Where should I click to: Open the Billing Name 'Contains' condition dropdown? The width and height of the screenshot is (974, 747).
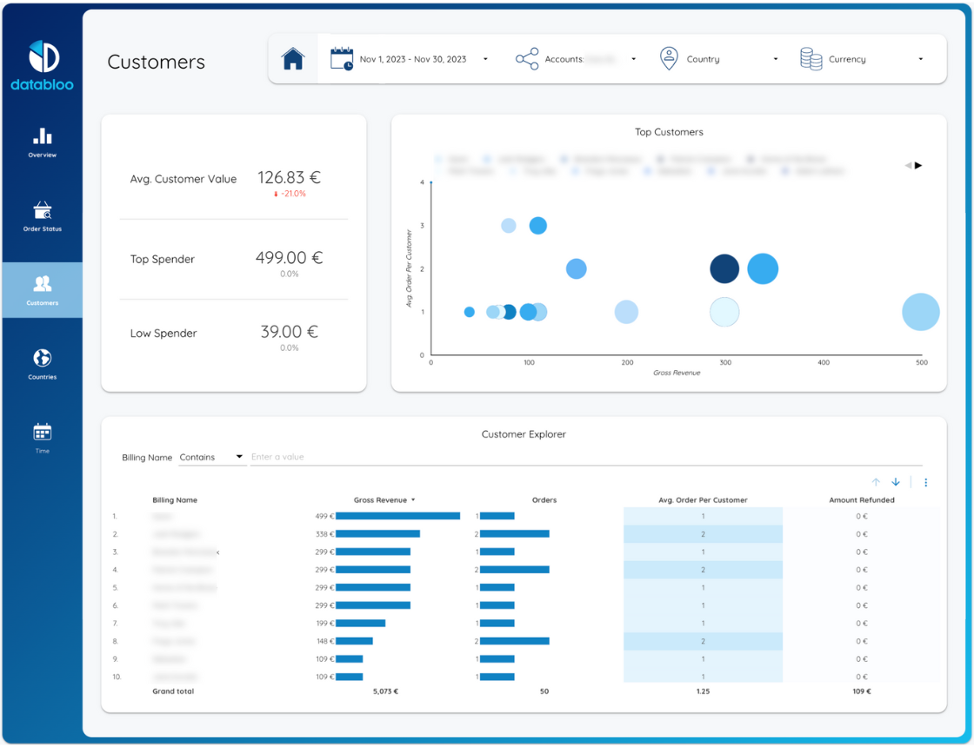point(211,457)
